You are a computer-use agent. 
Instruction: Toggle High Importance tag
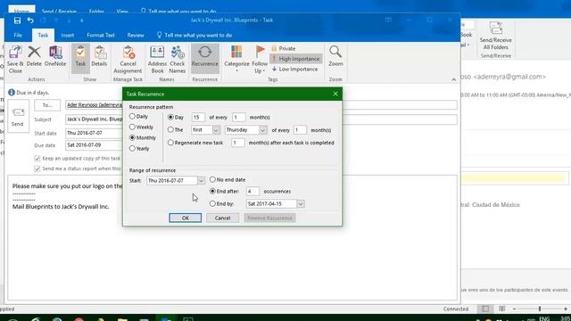point(295,59)
